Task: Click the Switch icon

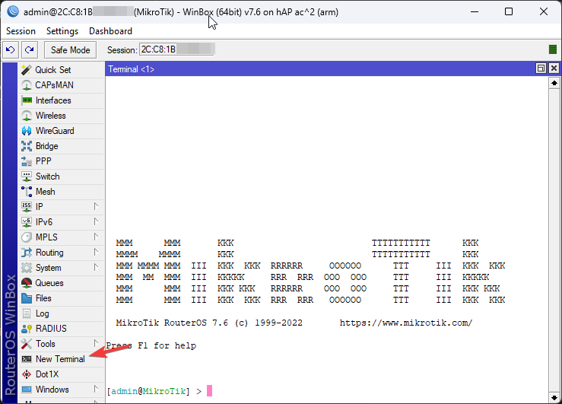Action: coord(27,177)
